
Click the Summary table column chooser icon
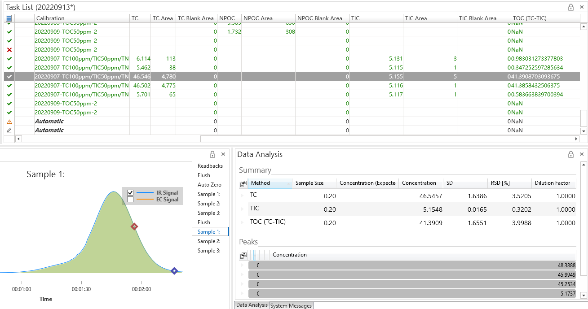tap(243, 183)
